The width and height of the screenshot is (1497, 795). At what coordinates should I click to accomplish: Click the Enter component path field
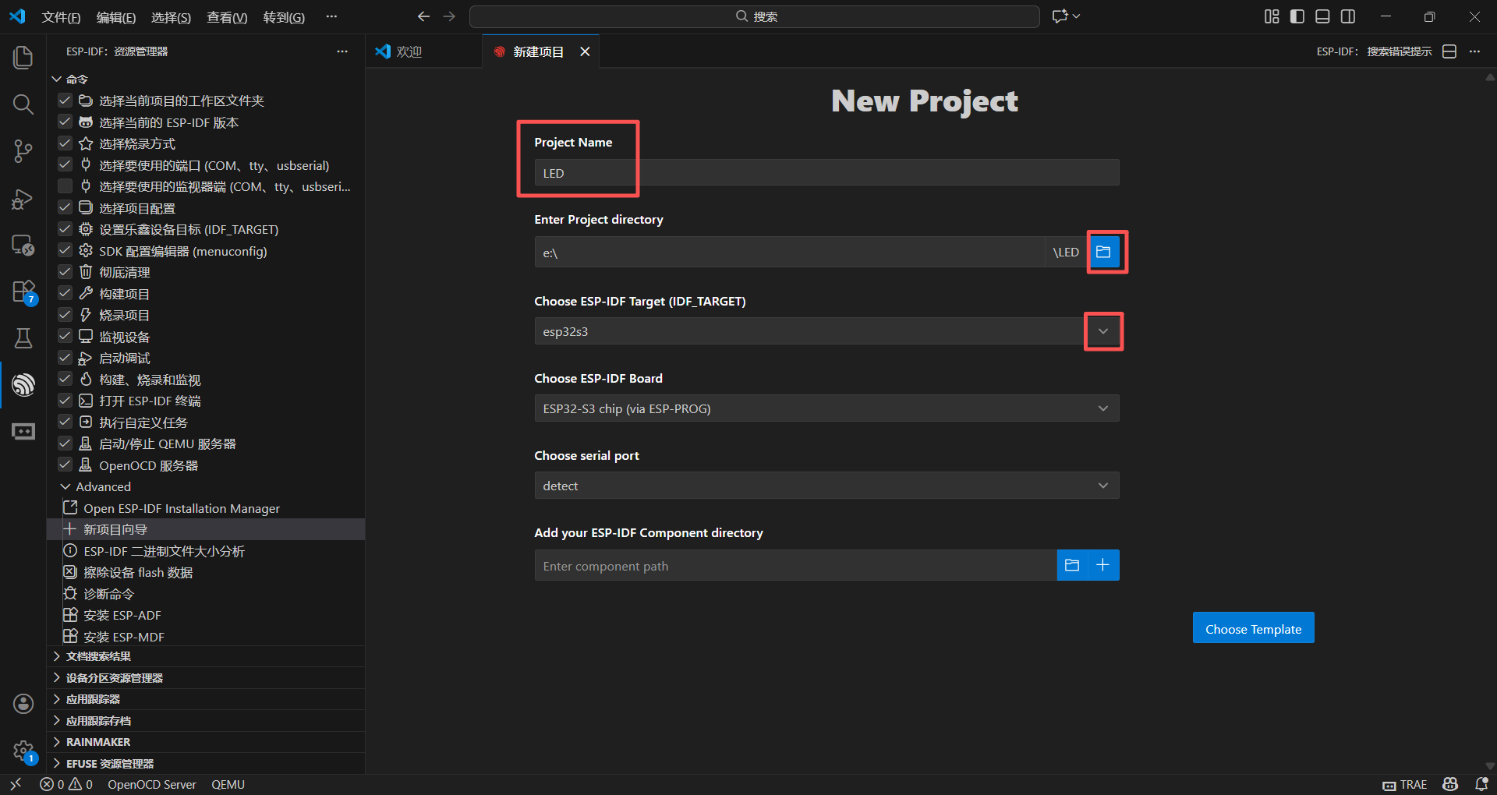pos(795,566)
